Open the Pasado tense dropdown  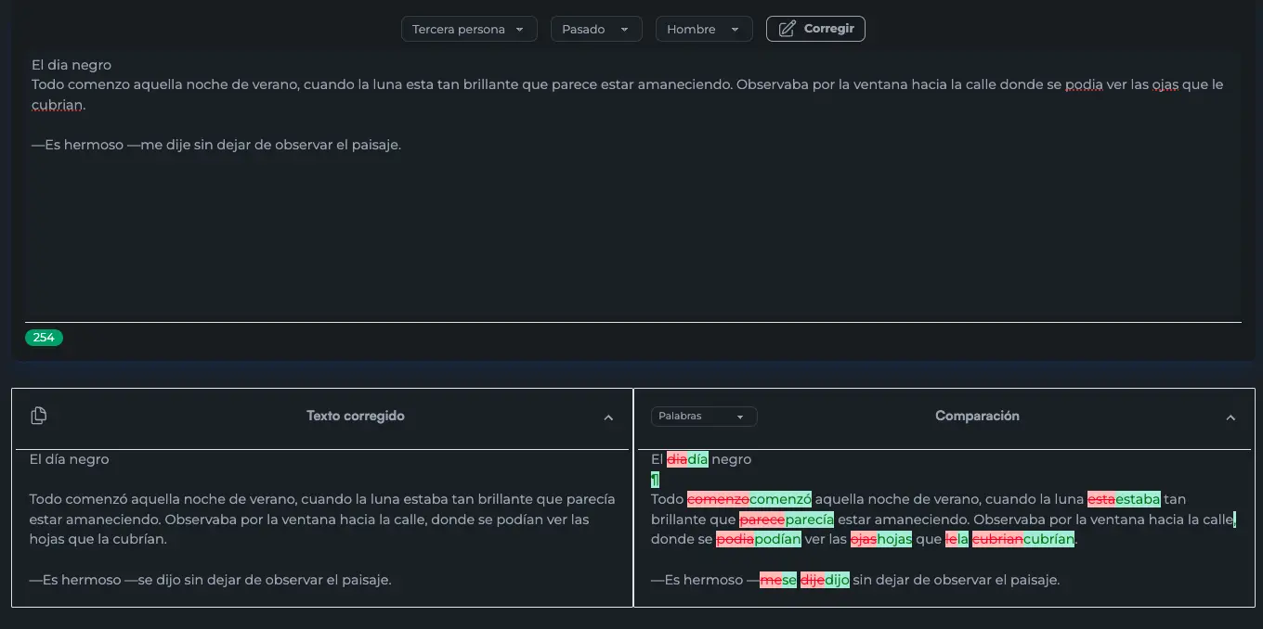595,29
